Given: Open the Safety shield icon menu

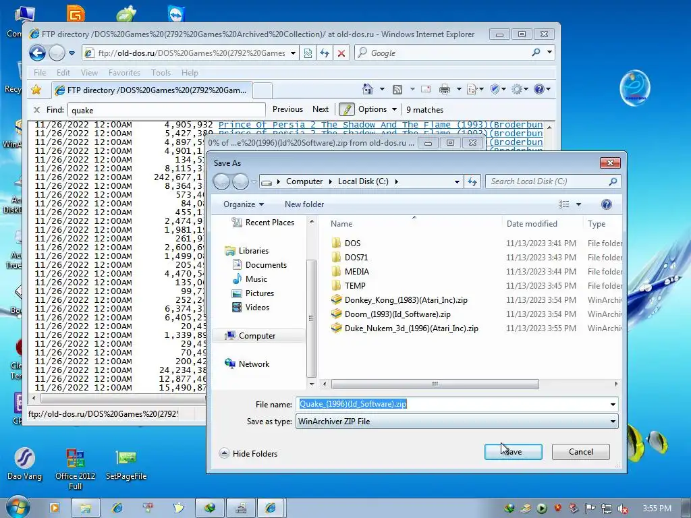Looking at the screenshot, I should (x=495, y=90).
